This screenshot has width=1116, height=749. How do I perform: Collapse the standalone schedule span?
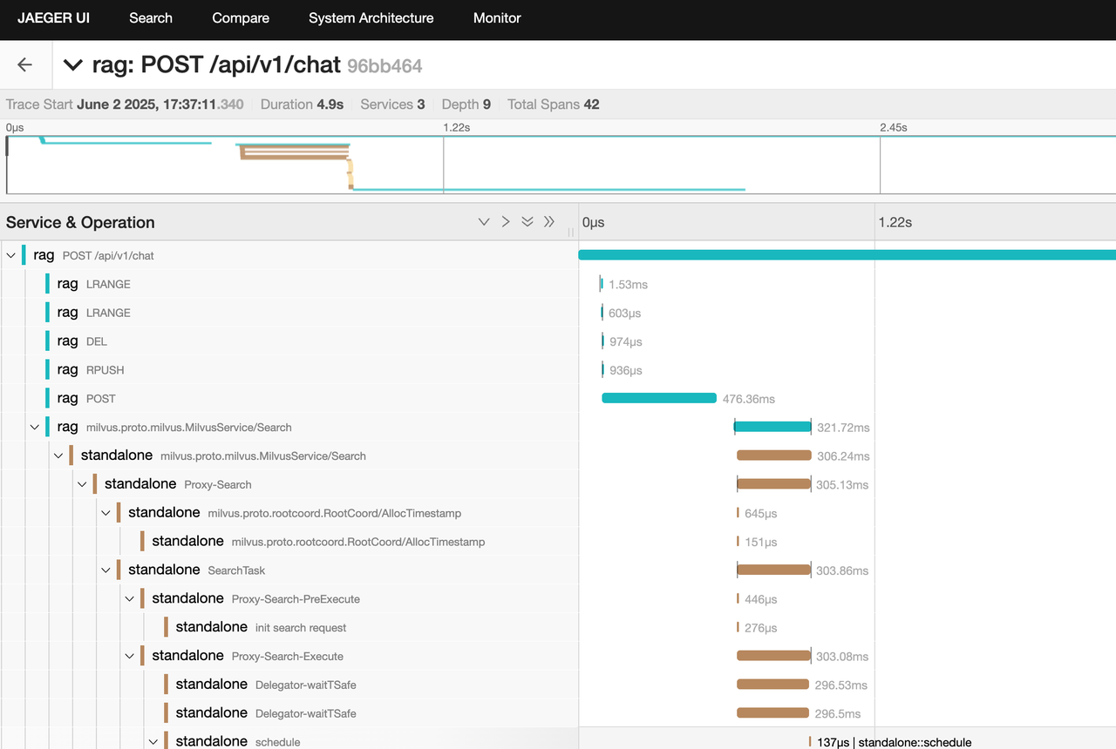[x=153, y=741]
